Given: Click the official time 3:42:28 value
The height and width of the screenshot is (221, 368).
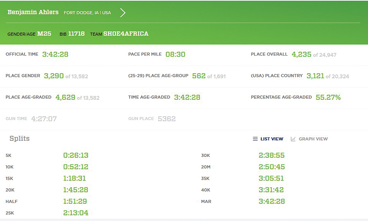Looking at the screenshot, I should click(55, 55).
